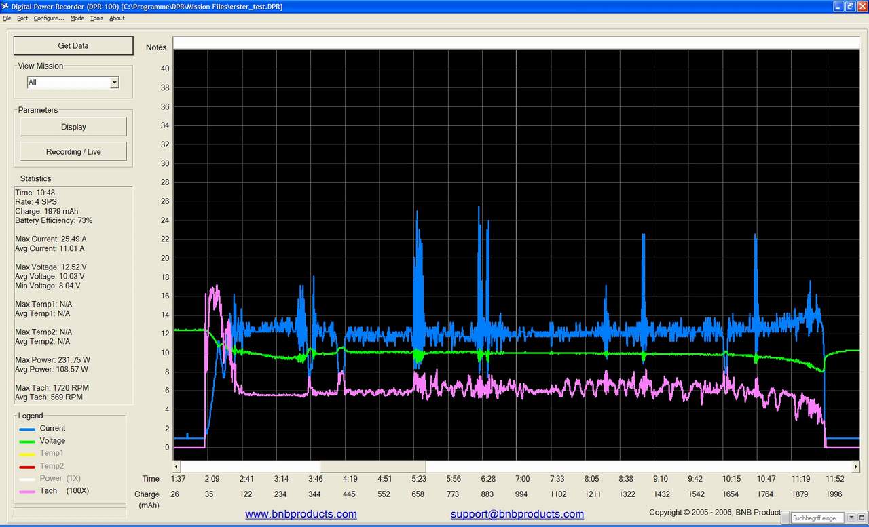Click the Time: 10:48 statistic

(34, 193)
